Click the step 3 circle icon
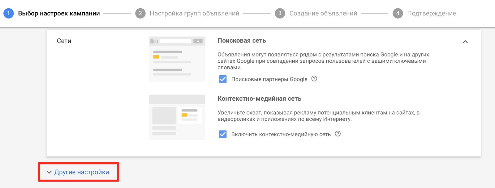Viewport: 495px width, 188px height. 280,13
